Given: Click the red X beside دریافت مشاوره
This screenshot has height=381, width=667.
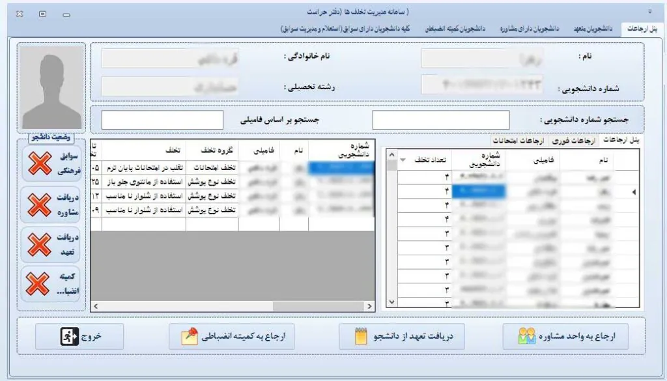Looking at the screenshot, I should [x=40, y=205].
